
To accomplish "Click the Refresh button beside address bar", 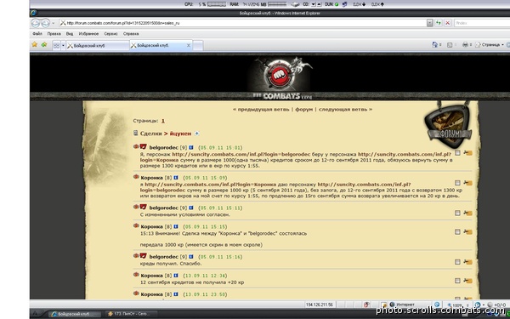I will [x=439, y=23].
